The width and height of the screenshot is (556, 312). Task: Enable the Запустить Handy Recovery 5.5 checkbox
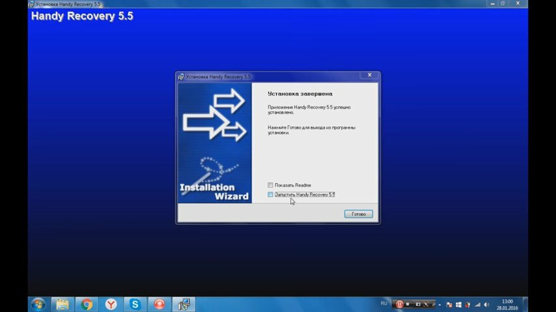(270, 194)
